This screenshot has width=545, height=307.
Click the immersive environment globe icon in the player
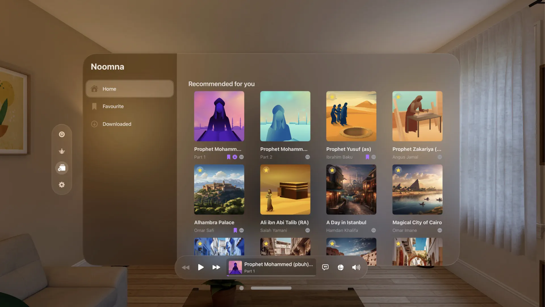341,267
